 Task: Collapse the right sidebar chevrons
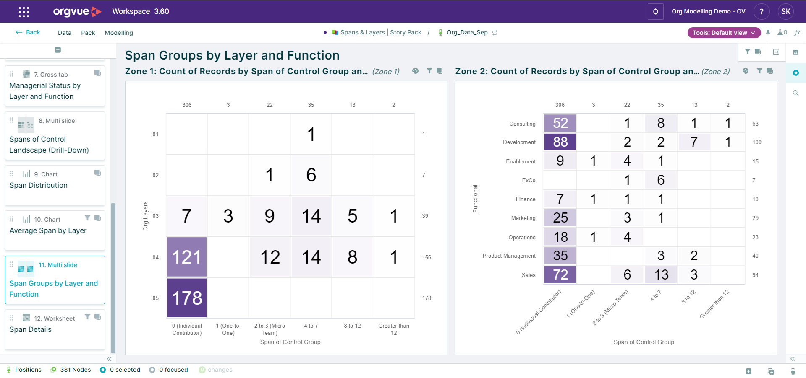click(793, 359)
